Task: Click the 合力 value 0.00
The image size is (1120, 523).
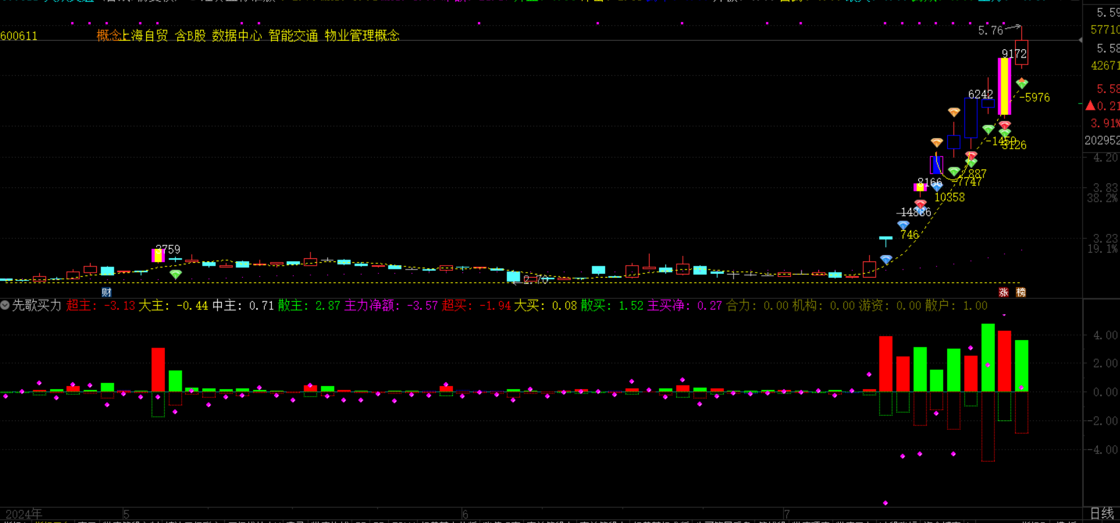Action: point(776,306)
